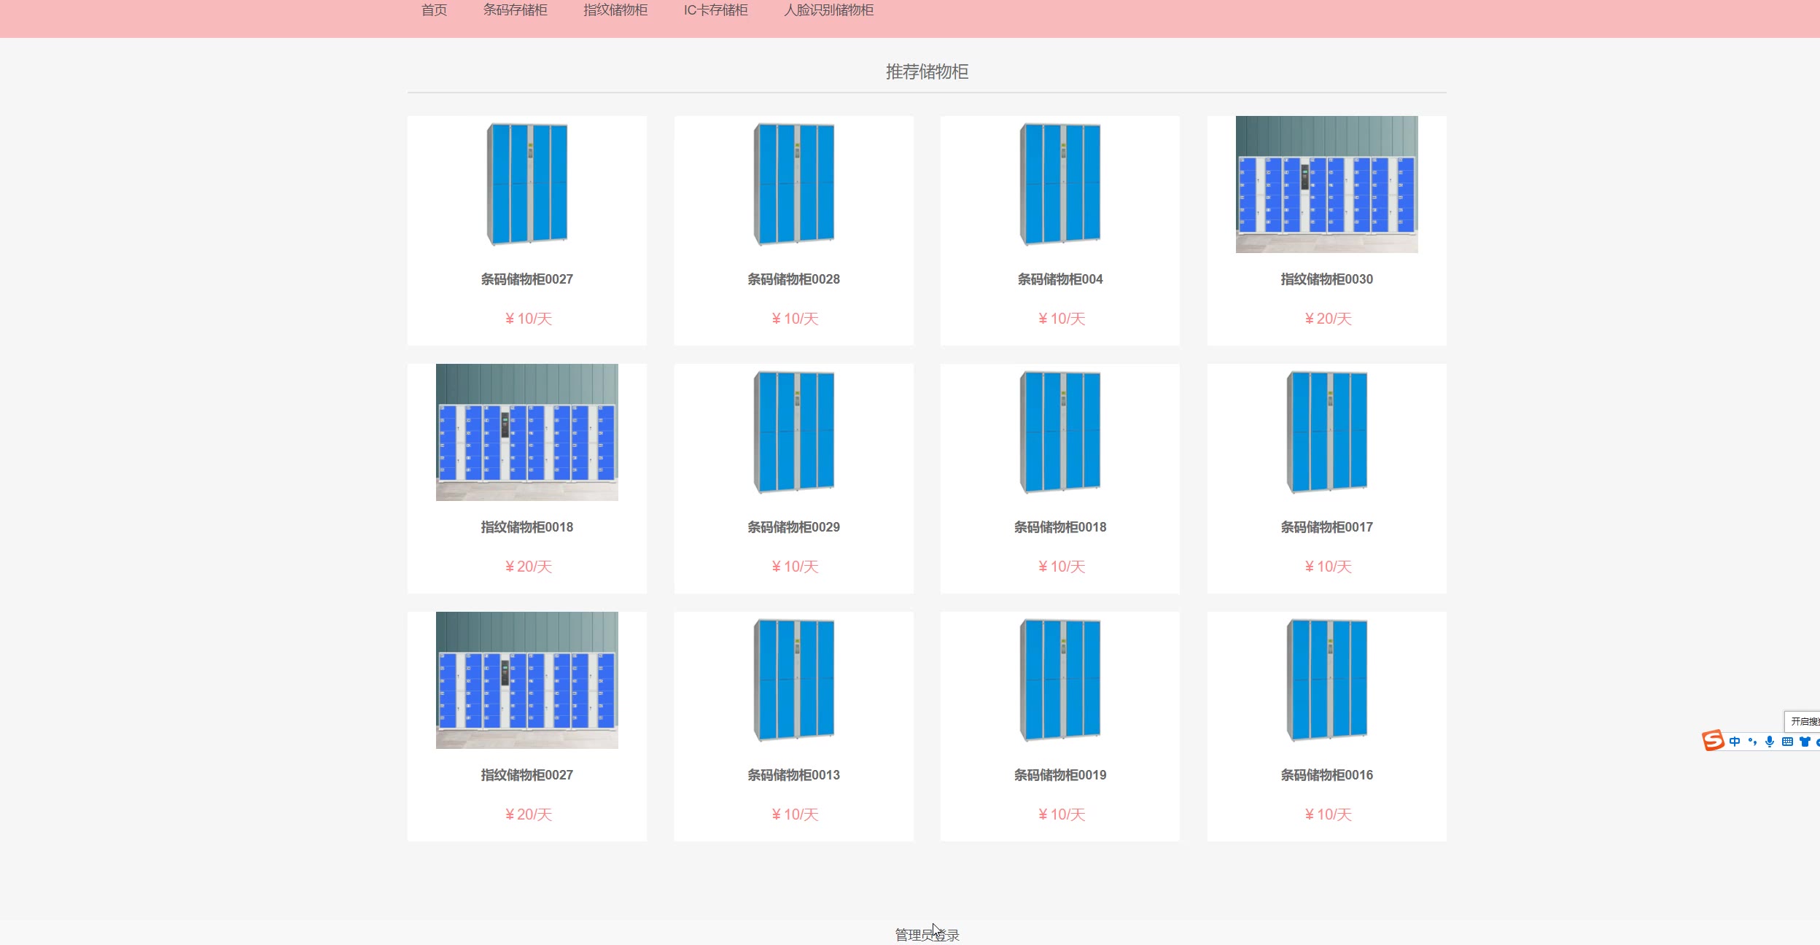Select the 条码储物柜0013 locker image
This screenshot has width=1820, height=945.
click(793, 680)
